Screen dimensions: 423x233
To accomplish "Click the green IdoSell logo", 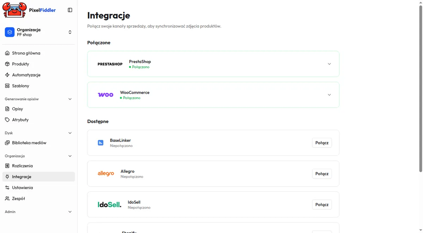I will pos(109,204).
